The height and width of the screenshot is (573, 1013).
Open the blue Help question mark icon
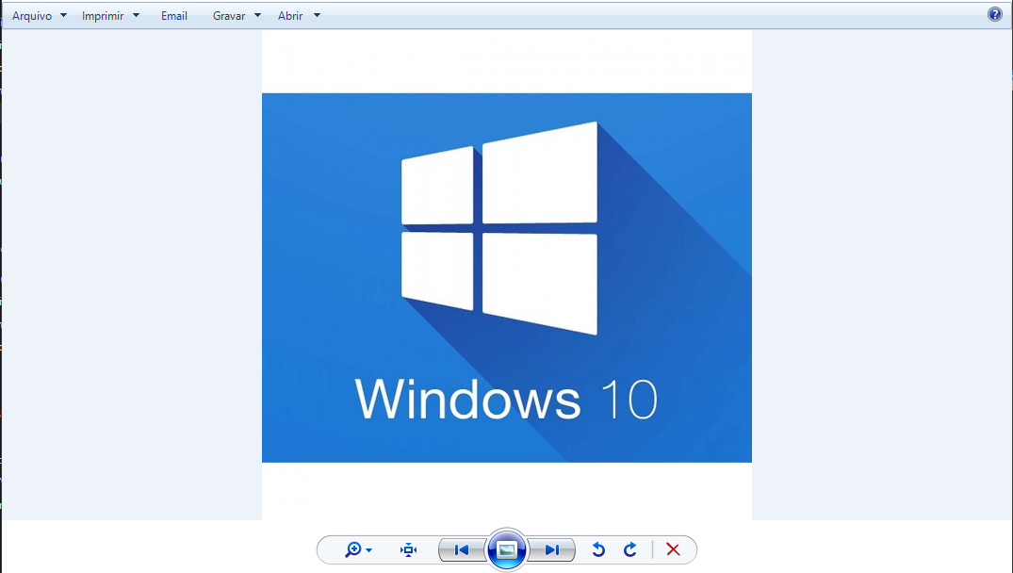coord(995,14)
